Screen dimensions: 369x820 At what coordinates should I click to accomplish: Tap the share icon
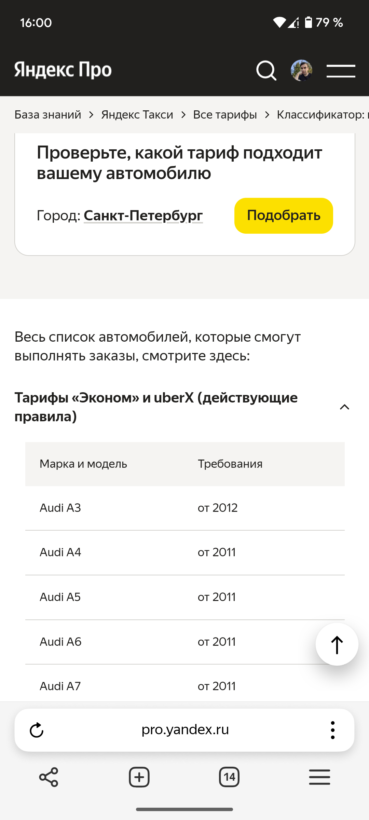click(x=49, y=777)
